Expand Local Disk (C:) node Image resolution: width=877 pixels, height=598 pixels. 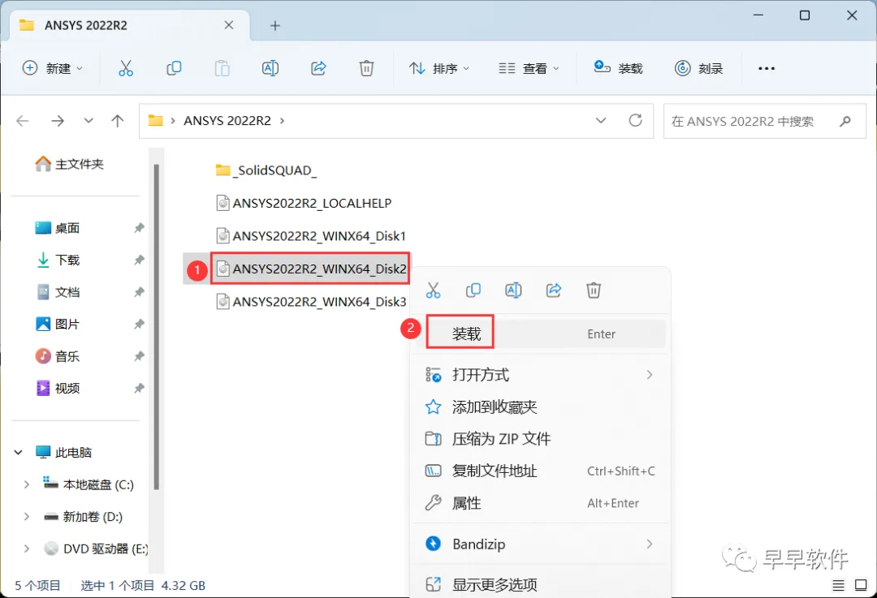(26, 484)
